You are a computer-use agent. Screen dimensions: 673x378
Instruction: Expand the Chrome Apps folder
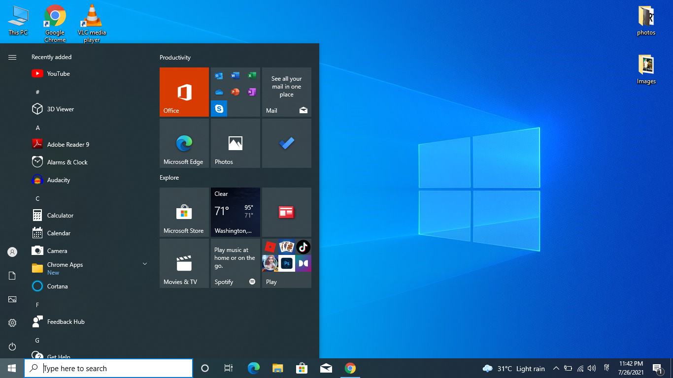[89, 268]
